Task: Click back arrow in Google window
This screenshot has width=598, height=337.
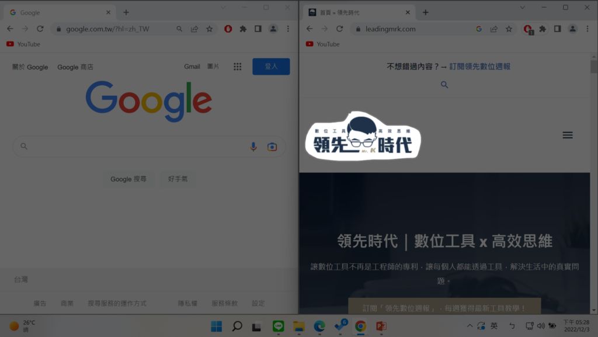Action: tap(11, 29)
